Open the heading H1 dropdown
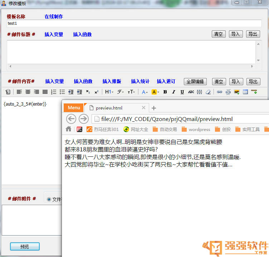This screenshot has width=269, height=257. 109,92
